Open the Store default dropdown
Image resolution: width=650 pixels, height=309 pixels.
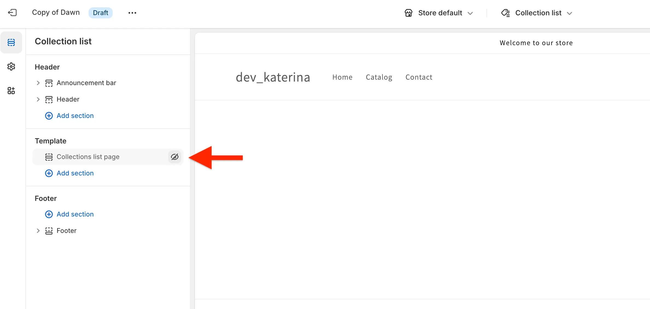point(470,13)
